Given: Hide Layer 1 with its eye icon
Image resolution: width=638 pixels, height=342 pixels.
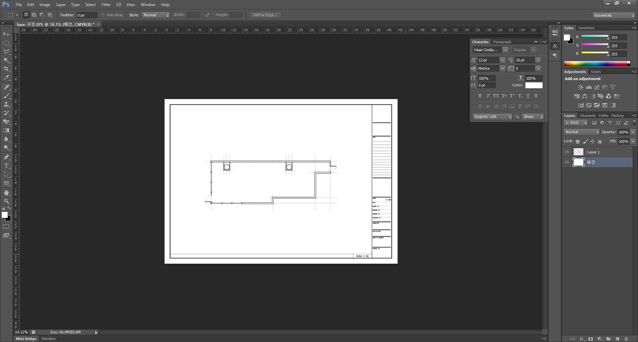Looking at the screenshot, I should (567, 152).
